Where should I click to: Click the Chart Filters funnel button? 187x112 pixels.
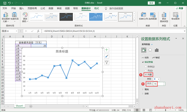(107, 62)
